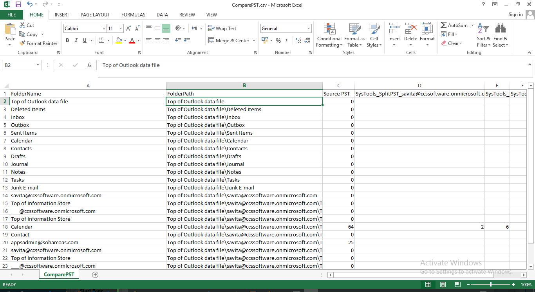Click Sign in link

tap(515, 14)
